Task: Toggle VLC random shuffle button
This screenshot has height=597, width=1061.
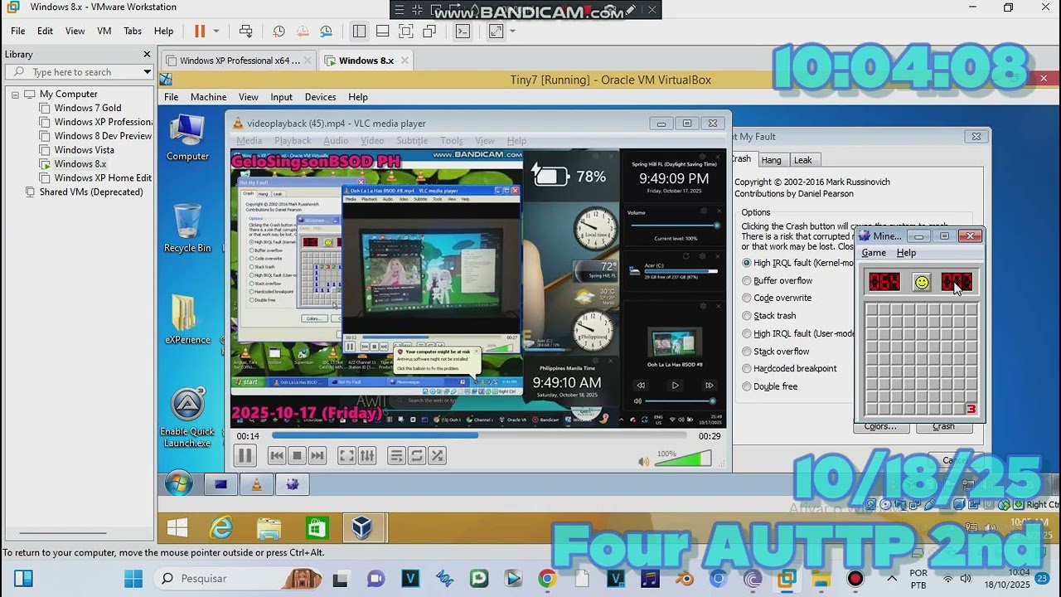Action: tap(438, 455)
